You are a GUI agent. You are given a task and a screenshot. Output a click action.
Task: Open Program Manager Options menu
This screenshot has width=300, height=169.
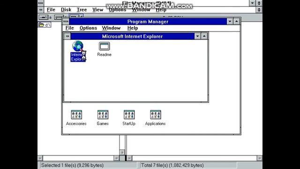[x=88, y=28]
